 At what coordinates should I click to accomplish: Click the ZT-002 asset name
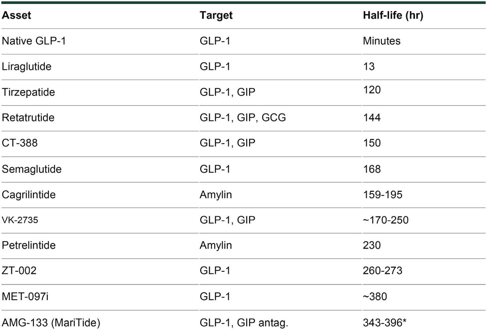pos(19,270)
